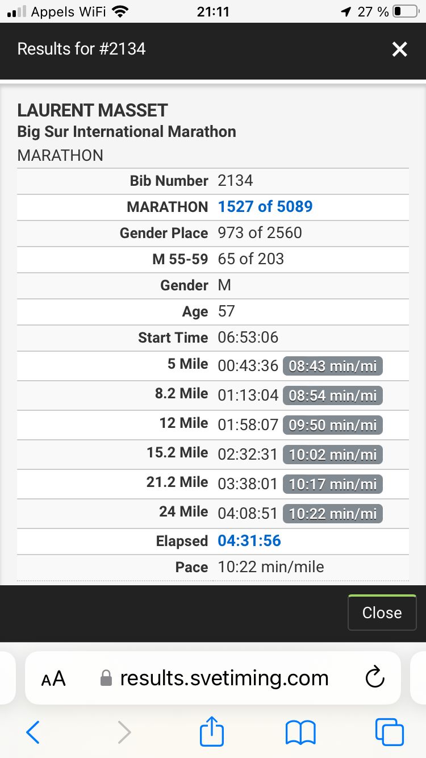Screen dimensions: 426x758
Task: Tap the results.svetiming.com address field
Action: tap(224, 678)
